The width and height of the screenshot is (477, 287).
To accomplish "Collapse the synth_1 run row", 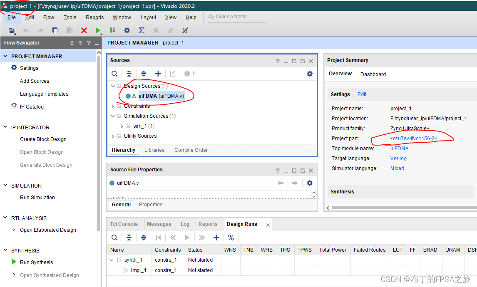I will click(x=112, y=260).
